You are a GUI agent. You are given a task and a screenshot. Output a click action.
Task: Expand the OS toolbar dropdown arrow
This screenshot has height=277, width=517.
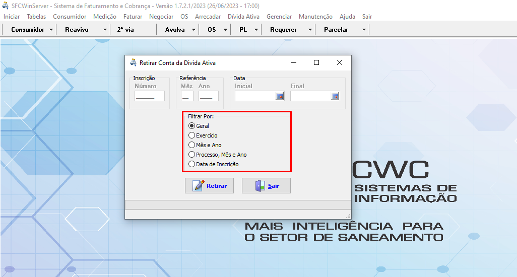(225, 30)
